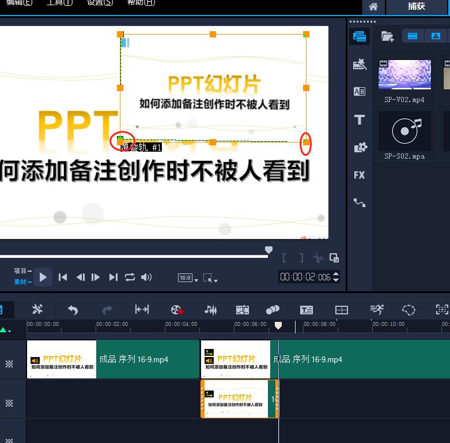Expand the timeline track manager dropdown arrow
Screen dimensions: 450x443
pyautogui.click(x=9, y=331)
